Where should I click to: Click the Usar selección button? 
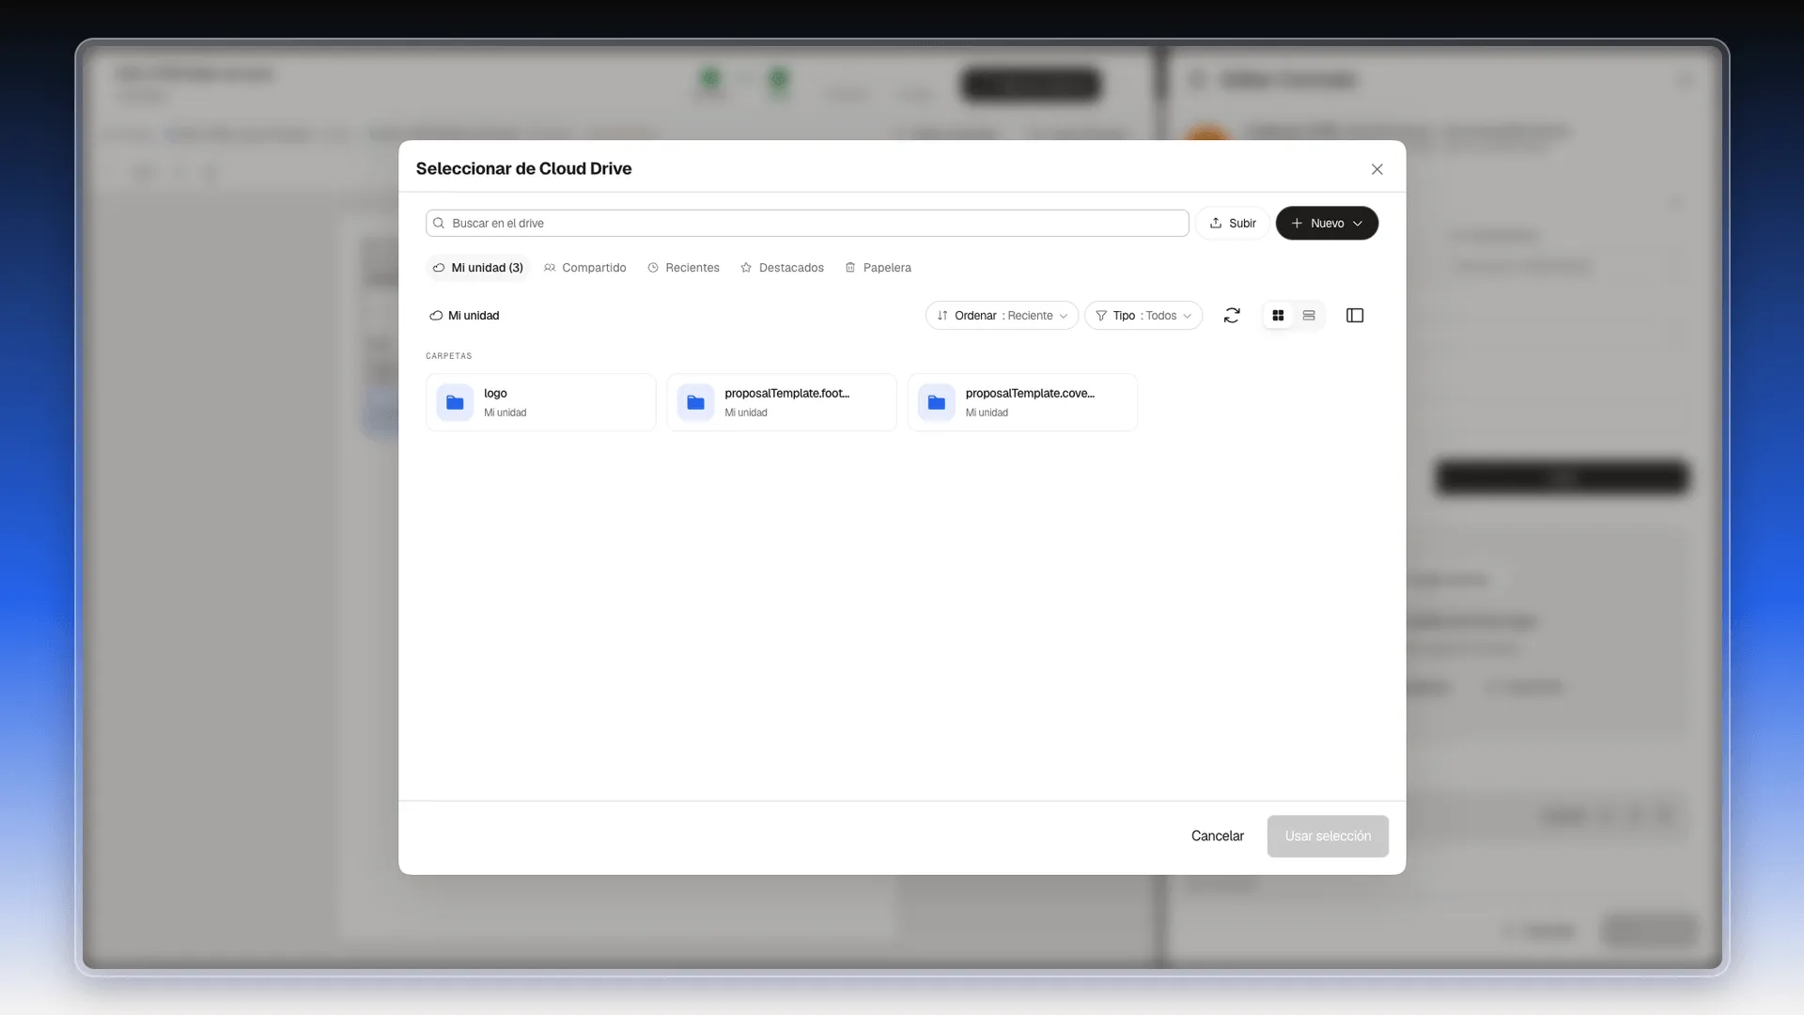(1328, 836)
